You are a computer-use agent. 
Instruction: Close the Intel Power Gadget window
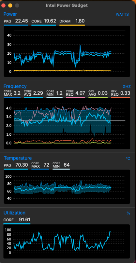(x=3, y=6)
